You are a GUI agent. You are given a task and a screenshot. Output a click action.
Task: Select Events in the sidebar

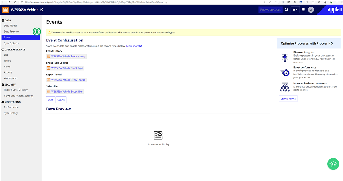(x=21, y=37)
